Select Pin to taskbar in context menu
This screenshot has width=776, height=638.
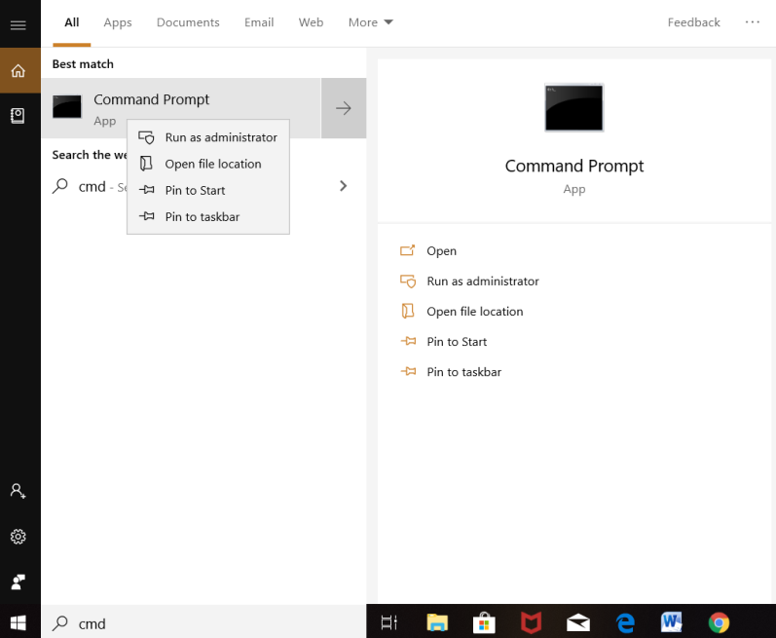[x=202, y=216]
